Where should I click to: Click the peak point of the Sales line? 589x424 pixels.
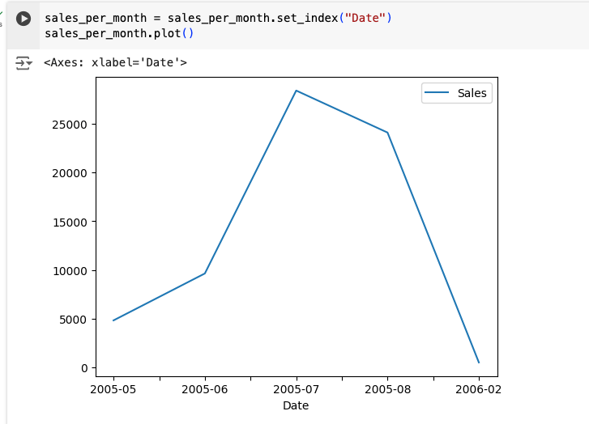297,91
